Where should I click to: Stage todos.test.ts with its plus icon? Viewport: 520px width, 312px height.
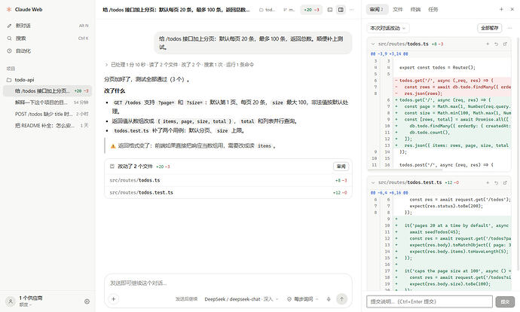click(488, 182)
